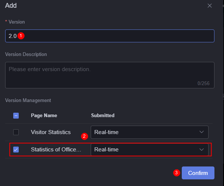Viewport: 224px width, 186px height.
Task: Click the 0/256 character counter
Action: click(203, 83)
